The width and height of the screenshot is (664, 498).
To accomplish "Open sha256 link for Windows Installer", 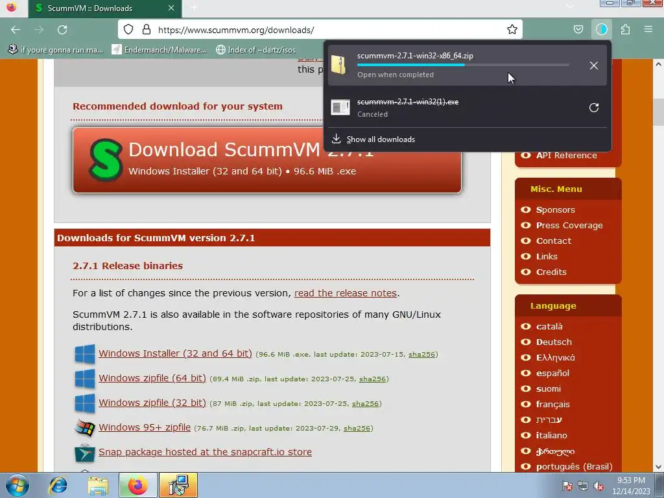I will pyautogui.click(x=421, y=355).
